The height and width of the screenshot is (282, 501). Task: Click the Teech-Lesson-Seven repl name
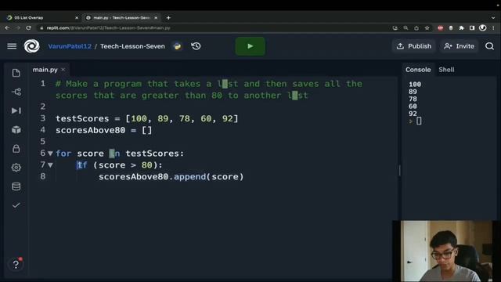point(132,46)
